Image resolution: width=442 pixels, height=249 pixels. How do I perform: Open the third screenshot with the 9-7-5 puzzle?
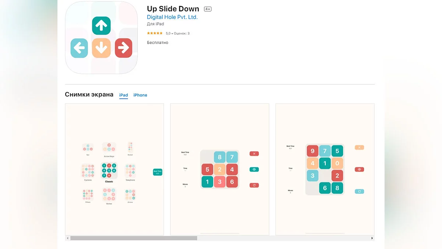[325, 169]
